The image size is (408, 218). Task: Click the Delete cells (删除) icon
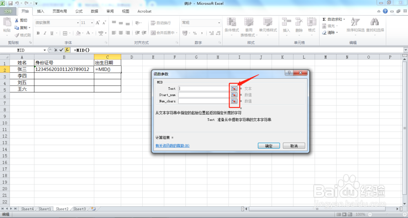pyautogui.click(x=299, y=22)
